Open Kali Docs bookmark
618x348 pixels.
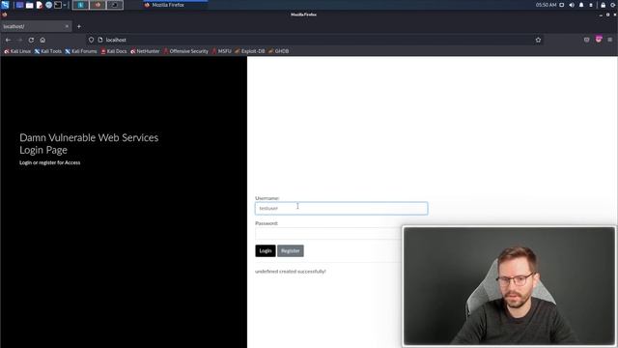coord(114,51)
